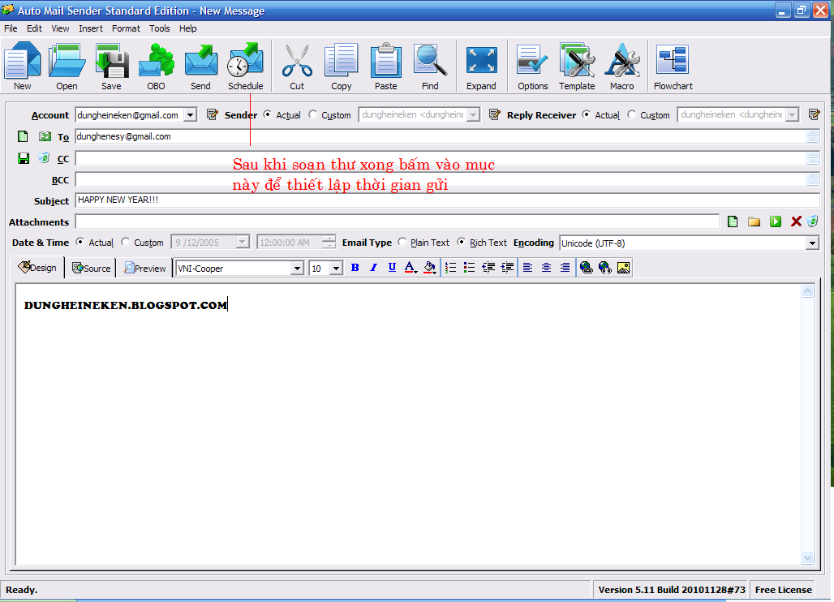Click the message body scrollbar down arrow

(x=808, y=557)
